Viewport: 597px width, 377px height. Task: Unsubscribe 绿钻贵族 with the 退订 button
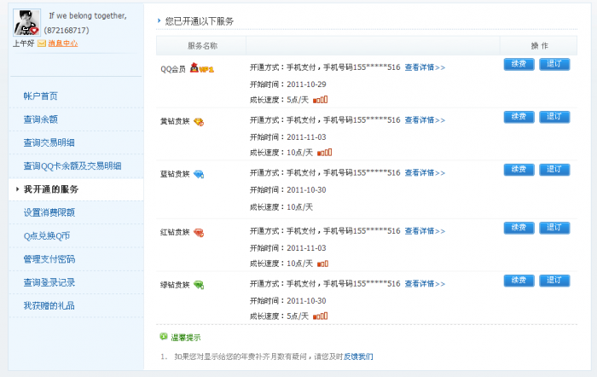click(554, 281)
